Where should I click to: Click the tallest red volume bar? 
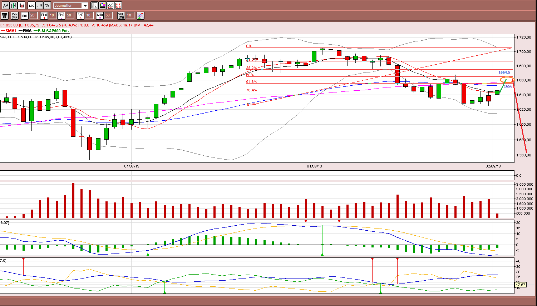tap(73, 200)
